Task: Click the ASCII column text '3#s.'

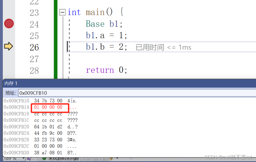Action: point(72,140)
